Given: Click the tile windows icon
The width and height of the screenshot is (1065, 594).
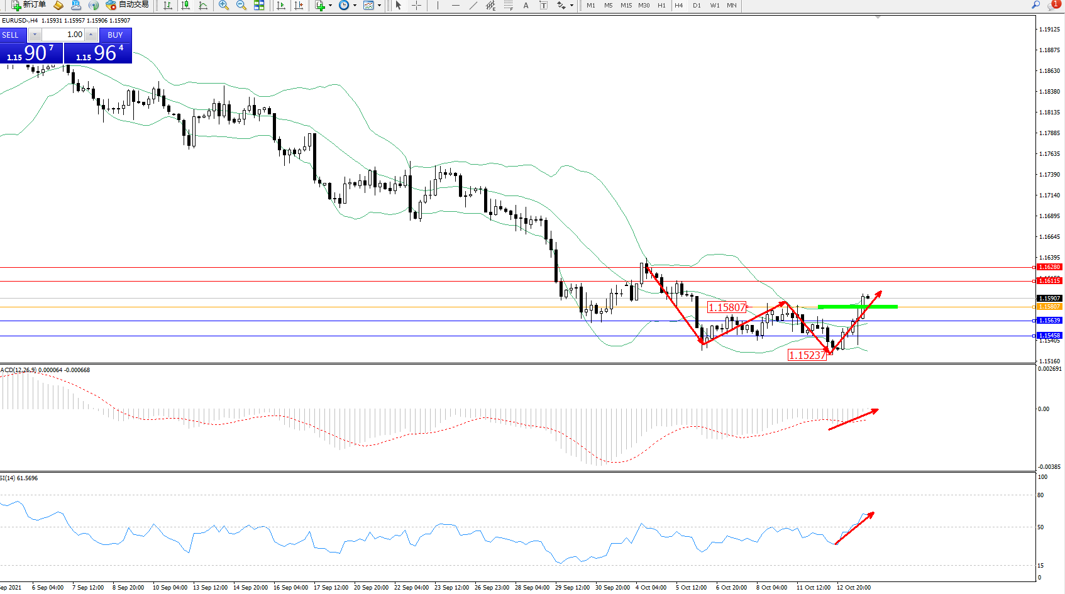Looking at the screenshot, I should pos(259,5).
